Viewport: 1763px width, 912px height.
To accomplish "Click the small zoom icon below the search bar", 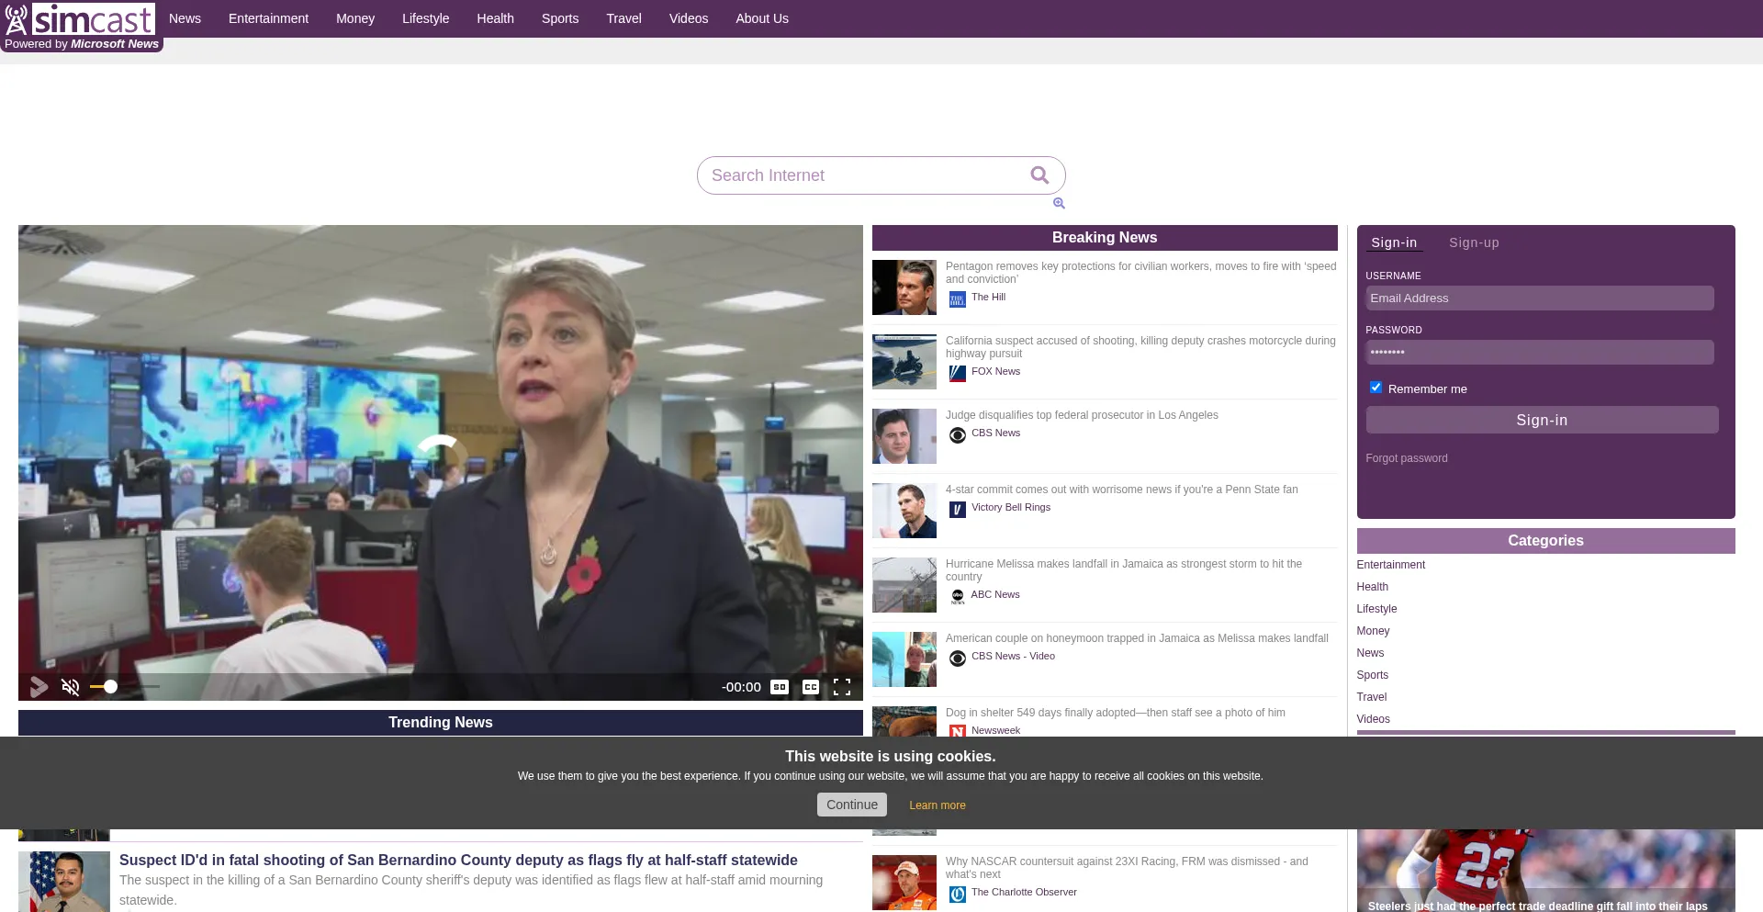I will (1059, 204).
